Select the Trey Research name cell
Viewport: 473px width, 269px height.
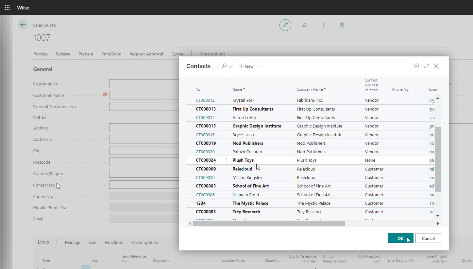click(246, 212)
